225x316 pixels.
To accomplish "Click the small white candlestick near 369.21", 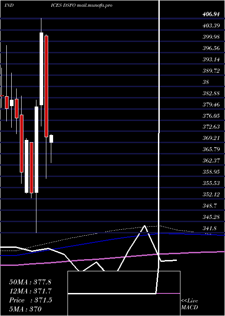I will [x=51, y=139].
